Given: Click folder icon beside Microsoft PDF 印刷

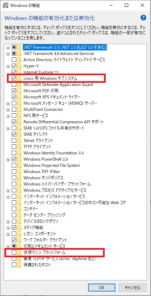Looking at the screenshot, I should point(19,91).
